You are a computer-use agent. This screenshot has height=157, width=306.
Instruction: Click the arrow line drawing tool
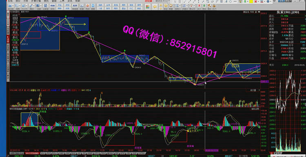tap(194, 1)
